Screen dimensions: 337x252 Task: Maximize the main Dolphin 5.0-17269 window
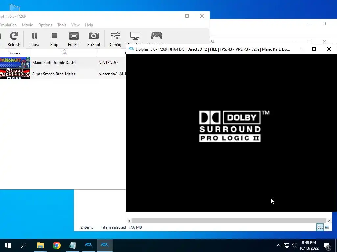(x=187, y=16)
